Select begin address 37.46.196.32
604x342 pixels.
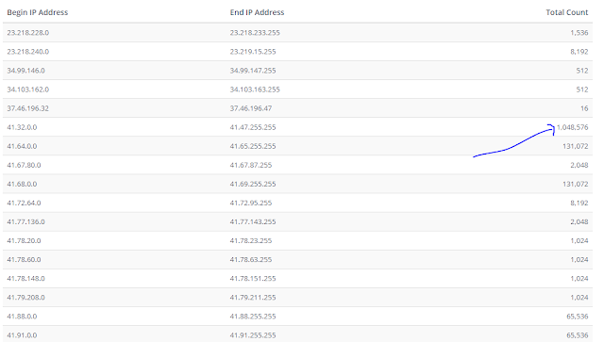click(x=27, y=108)
